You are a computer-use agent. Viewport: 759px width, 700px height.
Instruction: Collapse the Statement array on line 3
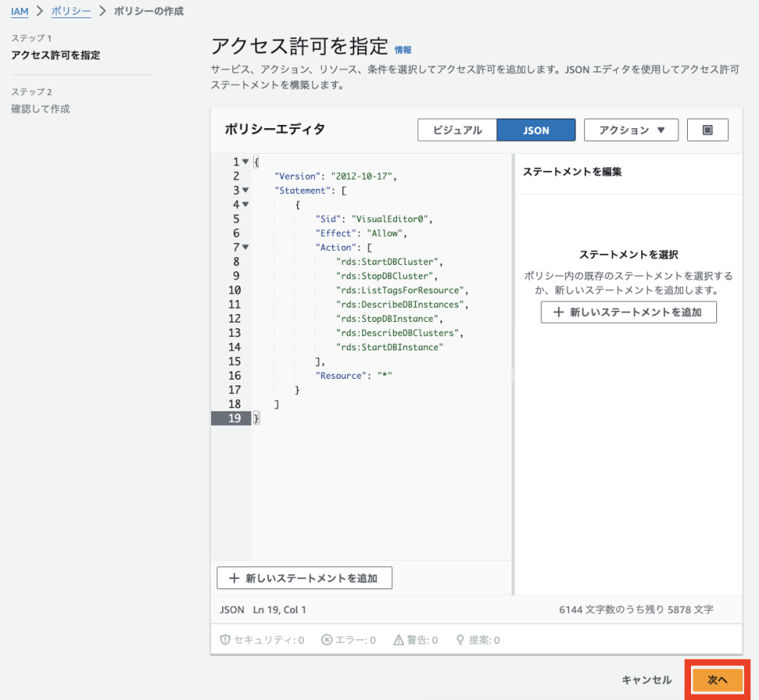pos(245,191)
